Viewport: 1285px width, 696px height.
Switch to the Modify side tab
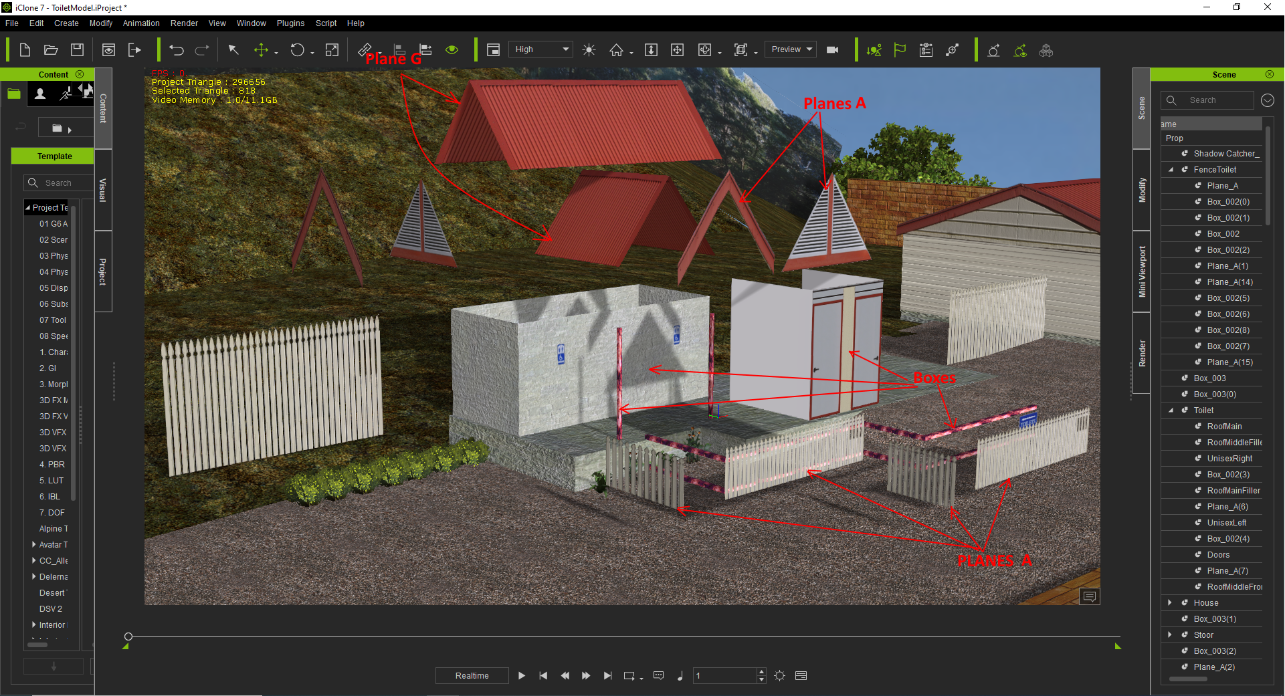[1142, 190]
